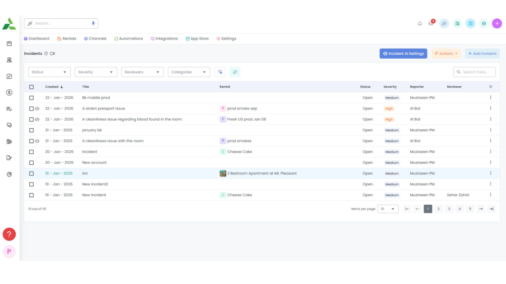The width and height of the screenshot is (506, 284).
Task: Open the notifications bell
Action: [x=420, y=24]
